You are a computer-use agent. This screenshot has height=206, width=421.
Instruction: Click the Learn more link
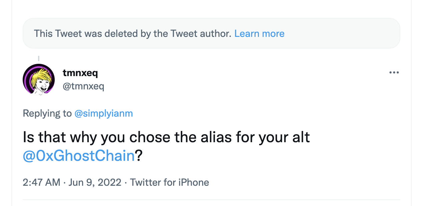259,34
